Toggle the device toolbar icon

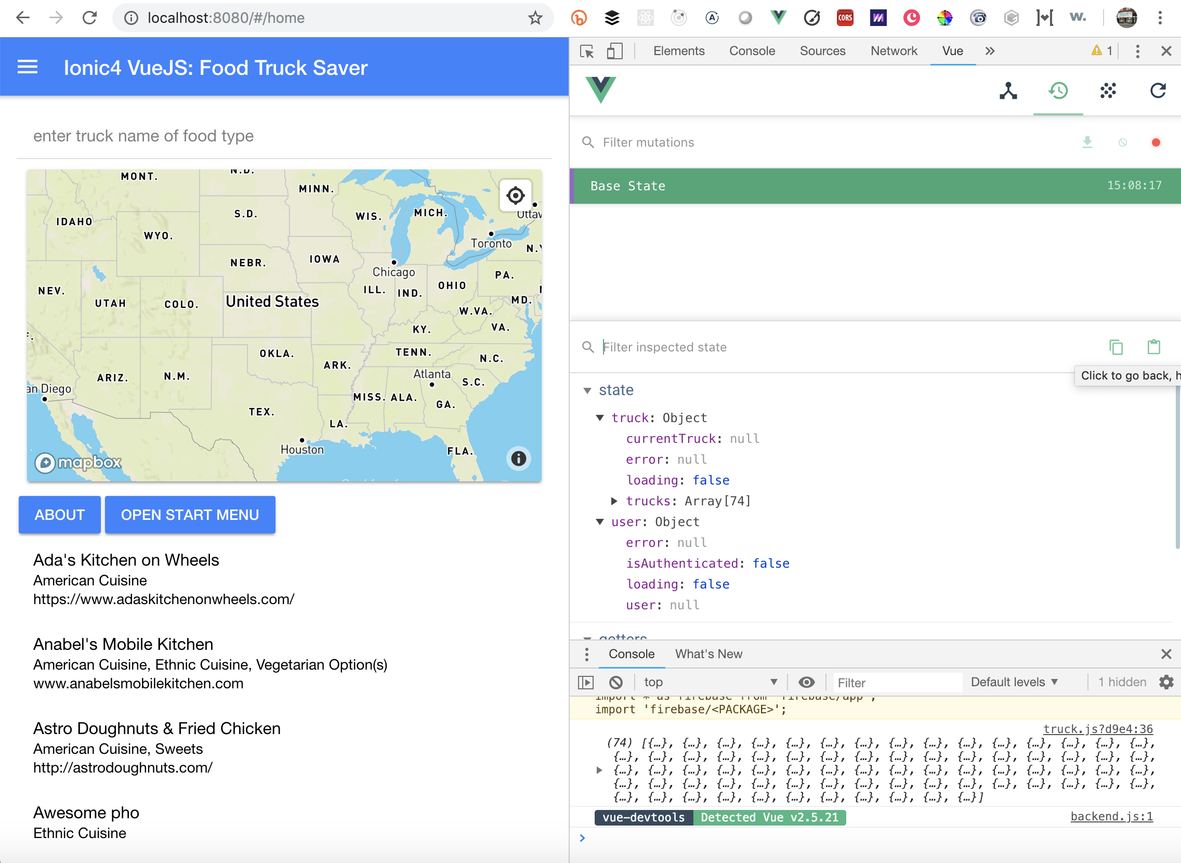tap(614, 51)
